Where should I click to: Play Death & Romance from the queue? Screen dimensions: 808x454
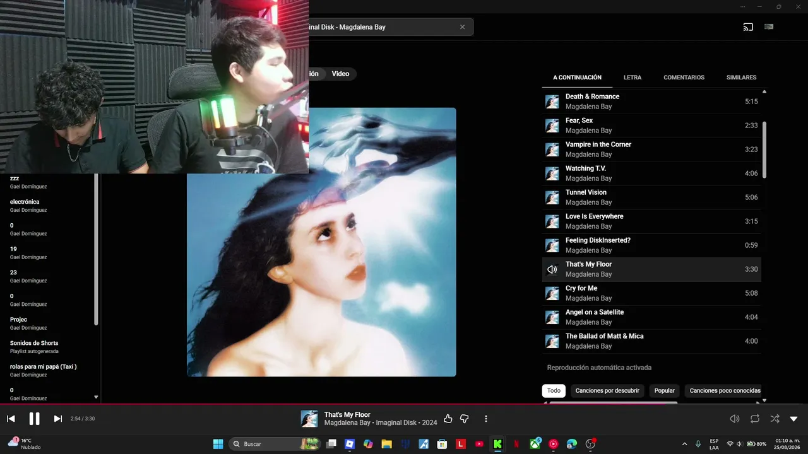point(651,102)
